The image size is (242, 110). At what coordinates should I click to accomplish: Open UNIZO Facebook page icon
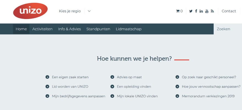tap(196, 11)
